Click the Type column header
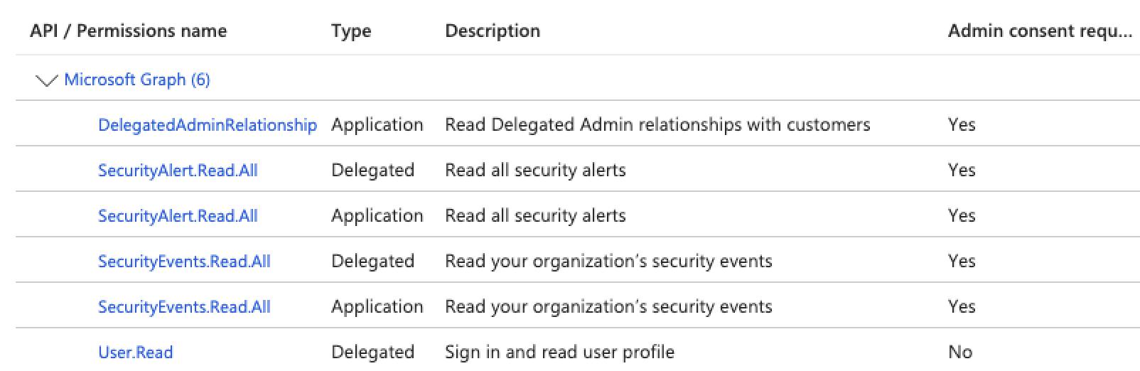1140x371 pixels. [351, 31]
